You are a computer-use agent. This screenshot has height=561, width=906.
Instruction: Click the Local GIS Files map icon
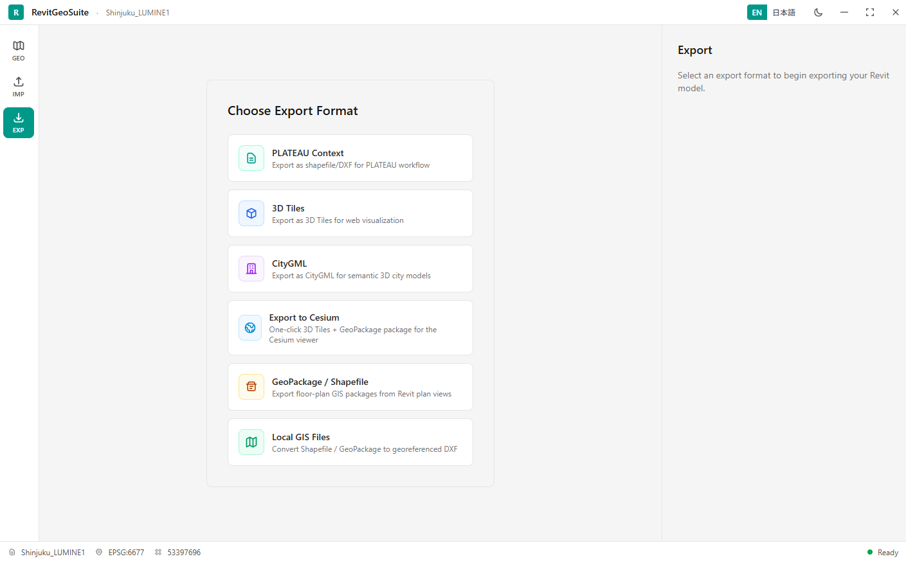click(251, 442)
